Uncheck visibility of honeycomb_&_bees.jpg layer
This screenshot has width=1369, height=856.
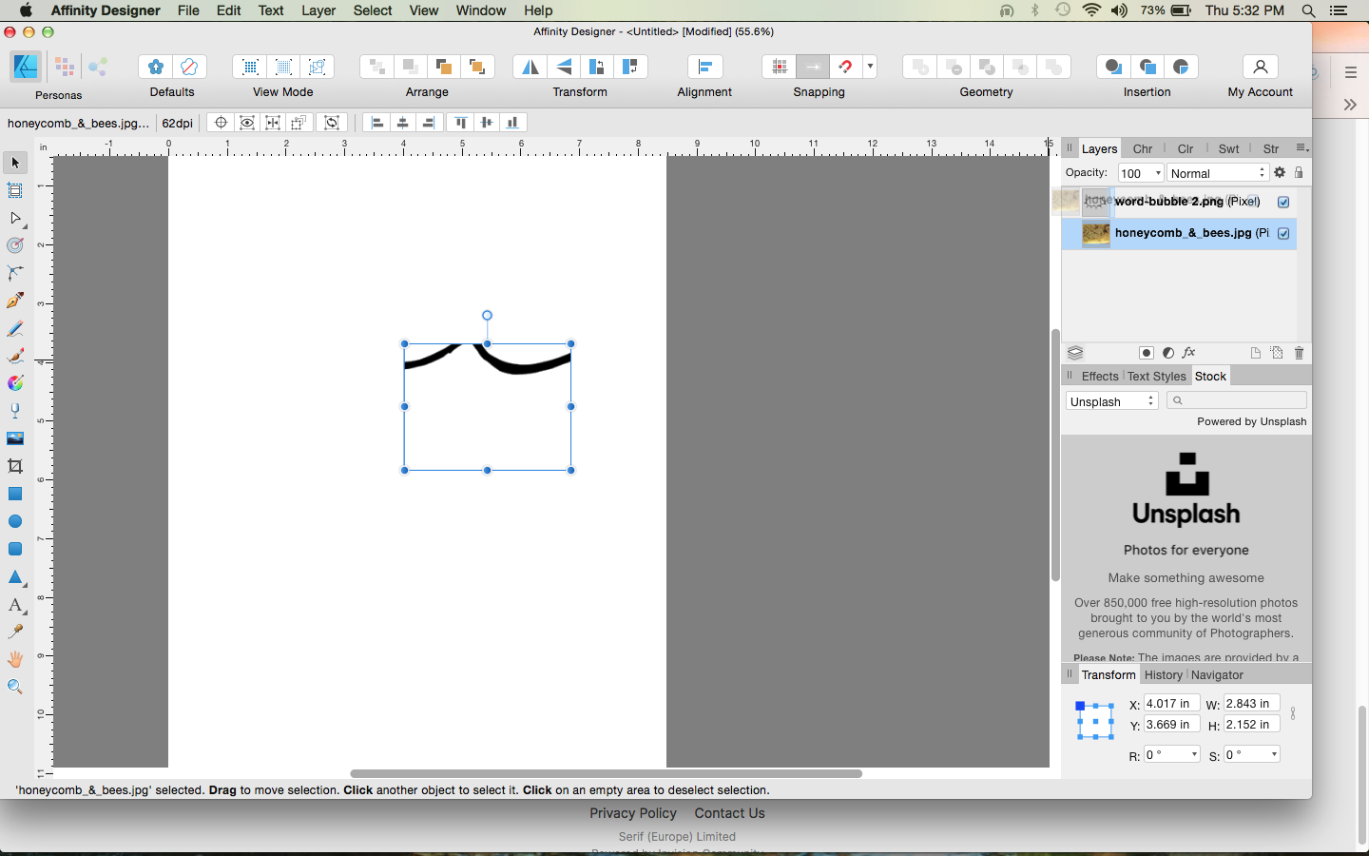tap(1283, 233)
